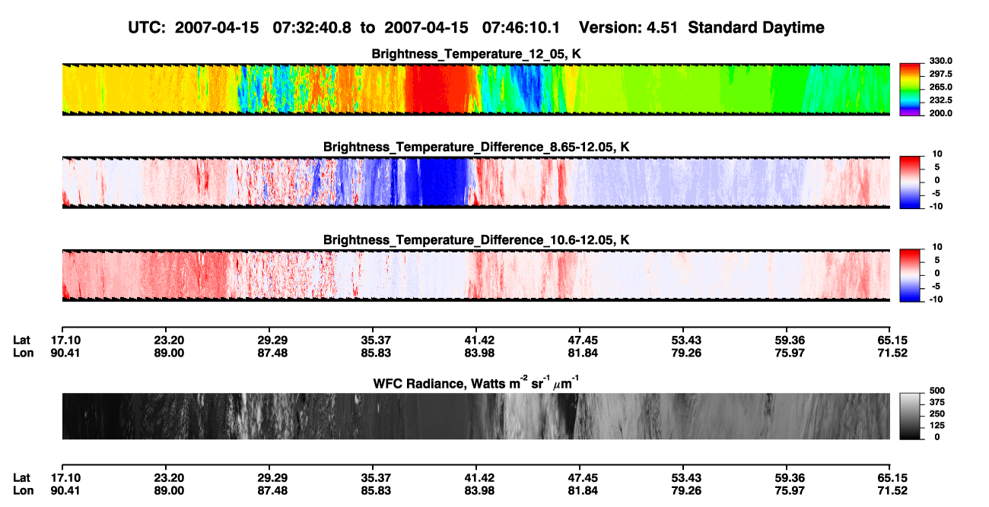989x507 pixels.
Task: Click longitude '75.97' below the WFC Radiance panel
Action: (788, 491)
